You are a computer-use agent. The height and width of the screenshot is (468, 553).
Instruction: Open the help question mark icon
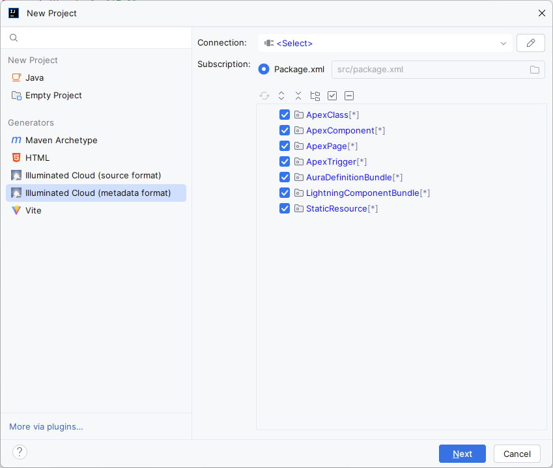click(x=20, y=452)
